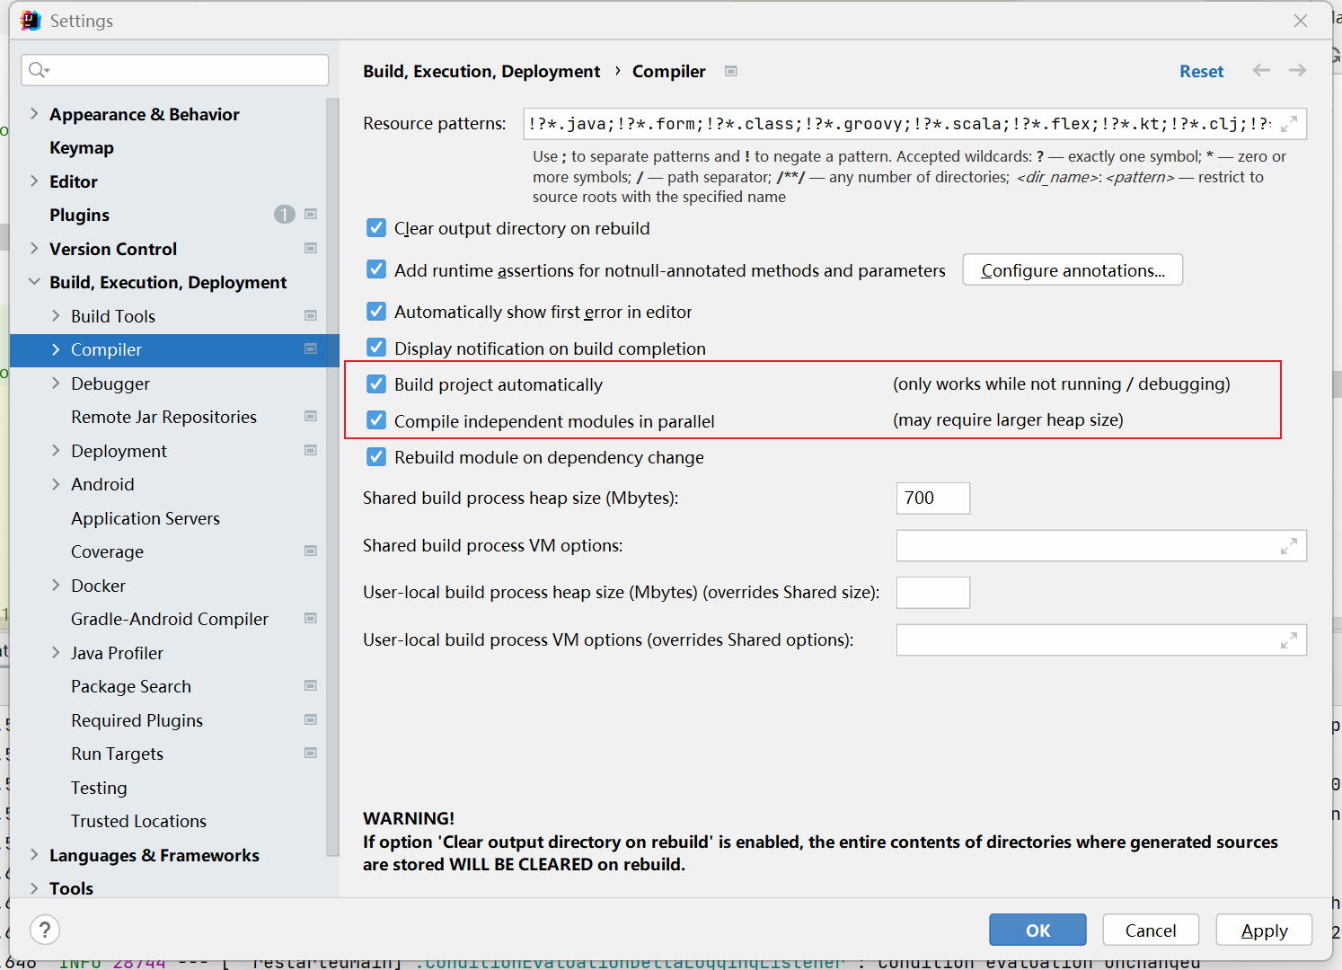Click the help question mark icon
The width and height of the screenshot is (1342, 970).
45,930
